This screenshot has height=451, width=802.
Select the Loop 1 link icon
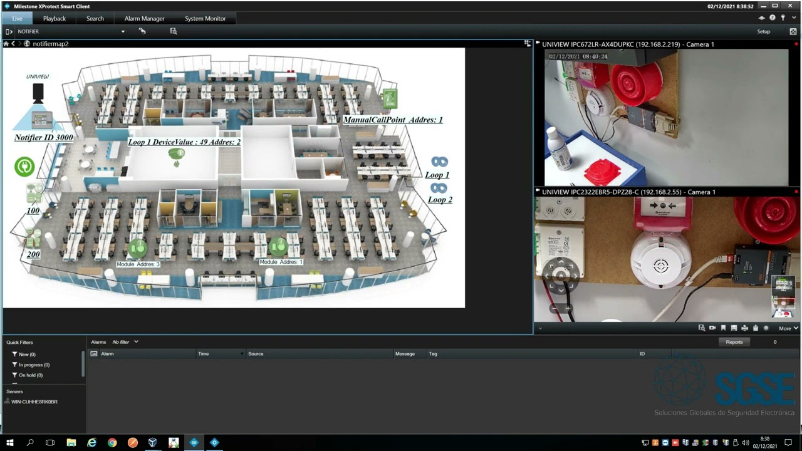pyautogui.click(x=439, y=162)
